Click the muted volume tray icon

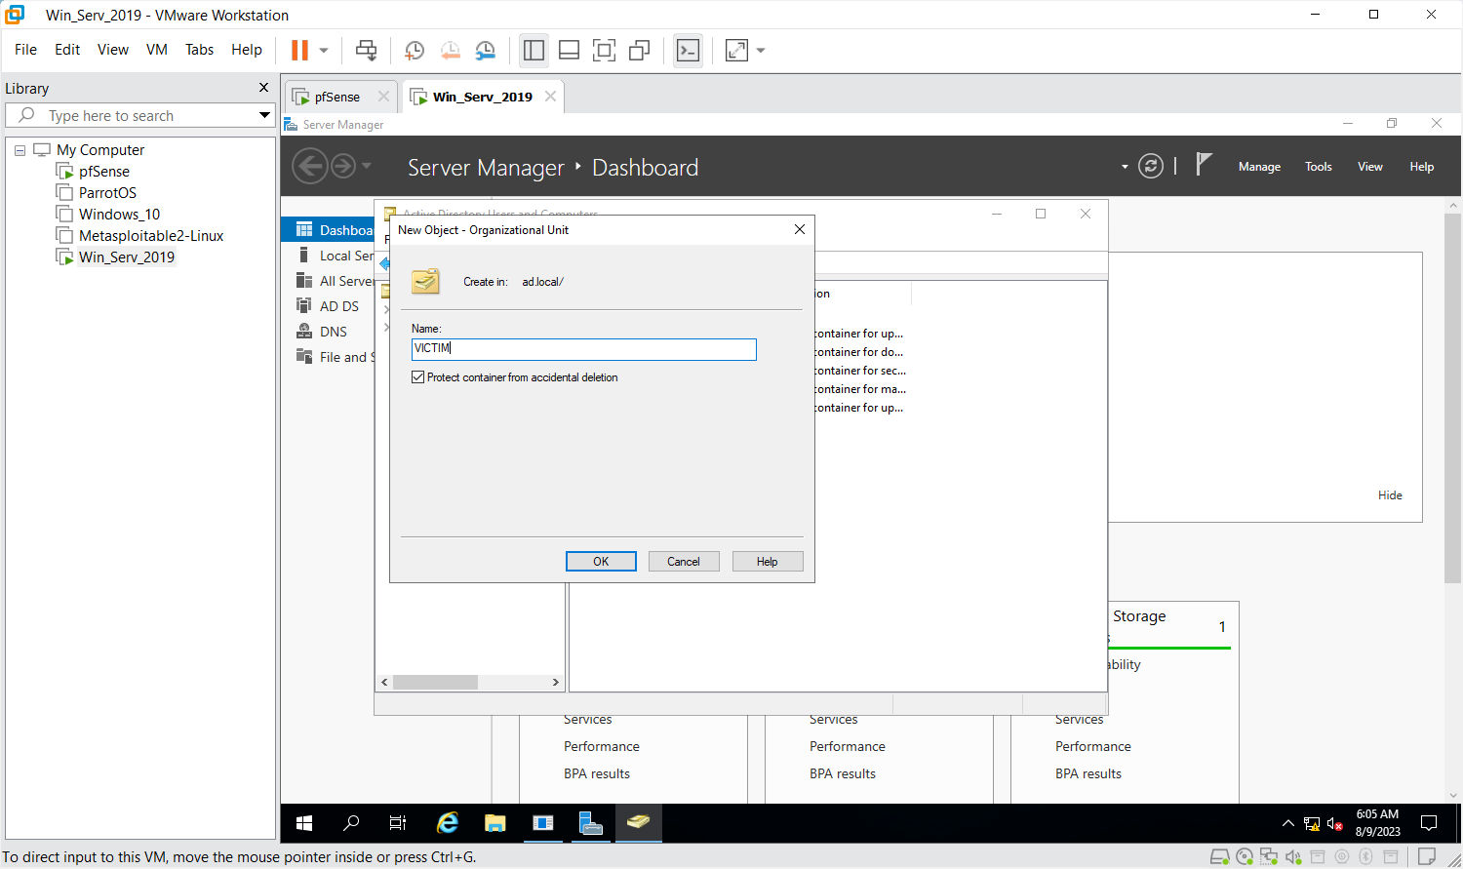pos(1335,824)
